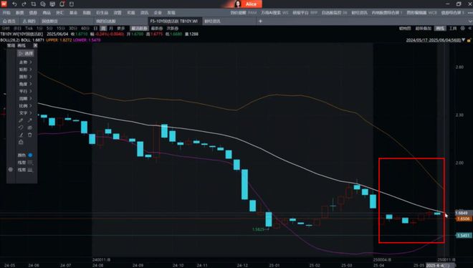Open the 基金 menu in the menu bar
The image size is (473, 268).
click(x=73, y=13)
